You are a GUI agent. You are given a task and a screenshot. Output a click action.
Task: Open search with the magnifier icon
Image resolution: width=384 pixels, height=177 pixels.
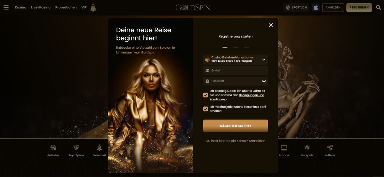pos(379,7)
